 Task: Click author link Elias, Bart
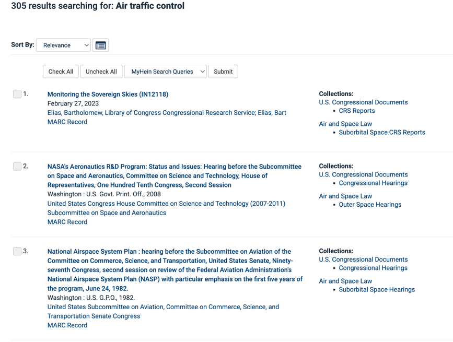[x=272, y=113]
